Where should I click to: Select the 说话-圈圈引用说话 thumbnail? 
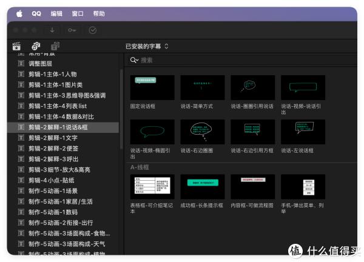click(252, 87)
